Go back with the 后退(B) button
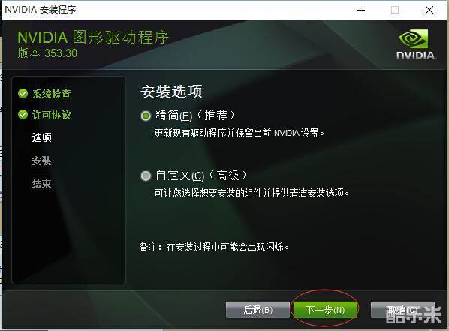The width and height of the screenshot is (449, 331). pos(258,310)
